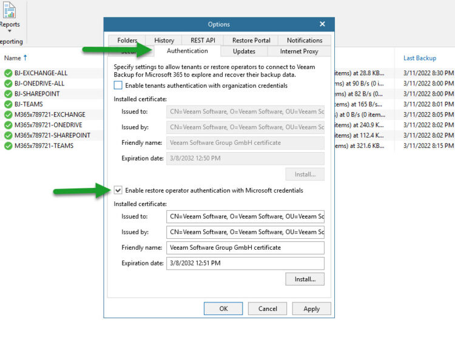The image size is (455, 340).
Task: Select the BJ-ONEDRIVE-ALL job row
Action: tap(39, 84)
